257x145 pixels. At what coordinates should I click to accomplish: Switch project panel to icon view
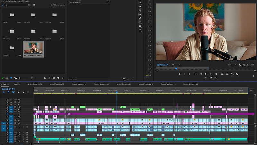(11, 78)
